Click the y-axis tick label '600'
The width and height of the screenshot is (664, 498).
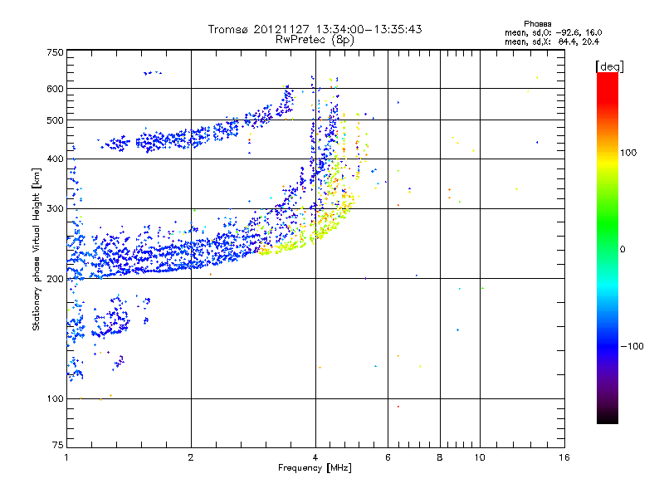[55, 89]
